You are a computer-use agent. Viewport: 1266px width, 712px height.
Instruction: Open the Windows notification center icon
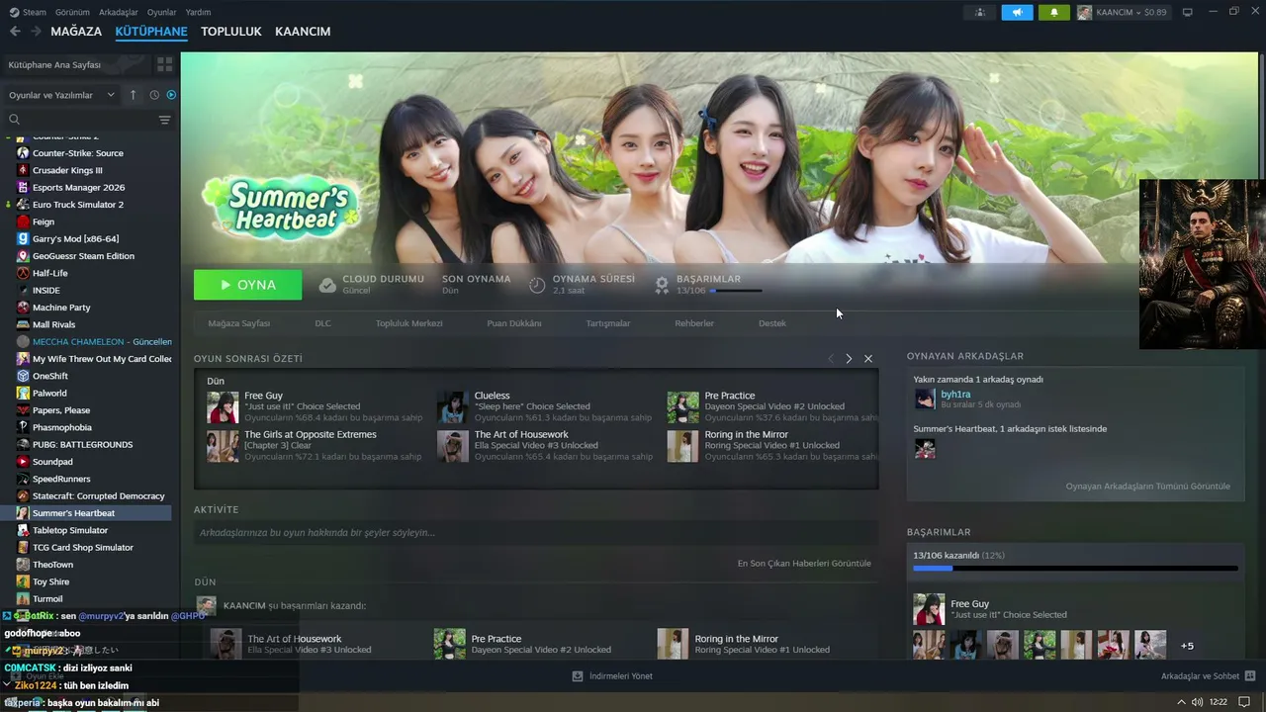[1244, 702]
